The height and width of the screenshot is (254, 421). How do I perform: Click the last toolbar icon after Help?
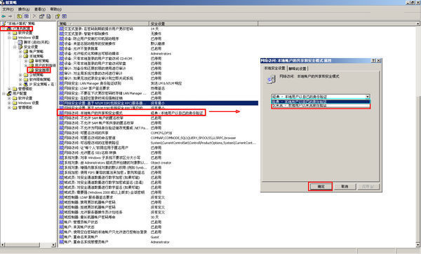[x=65, y=16]
